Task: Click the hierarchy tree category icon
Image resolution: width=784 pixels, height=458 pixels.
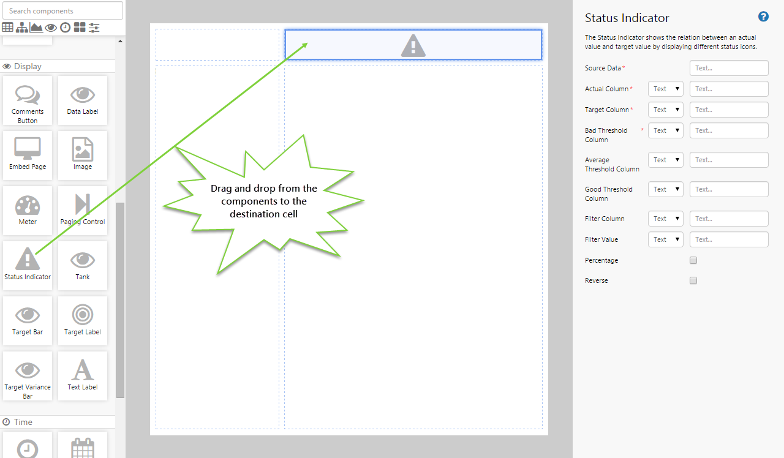Action: point(22,27)
